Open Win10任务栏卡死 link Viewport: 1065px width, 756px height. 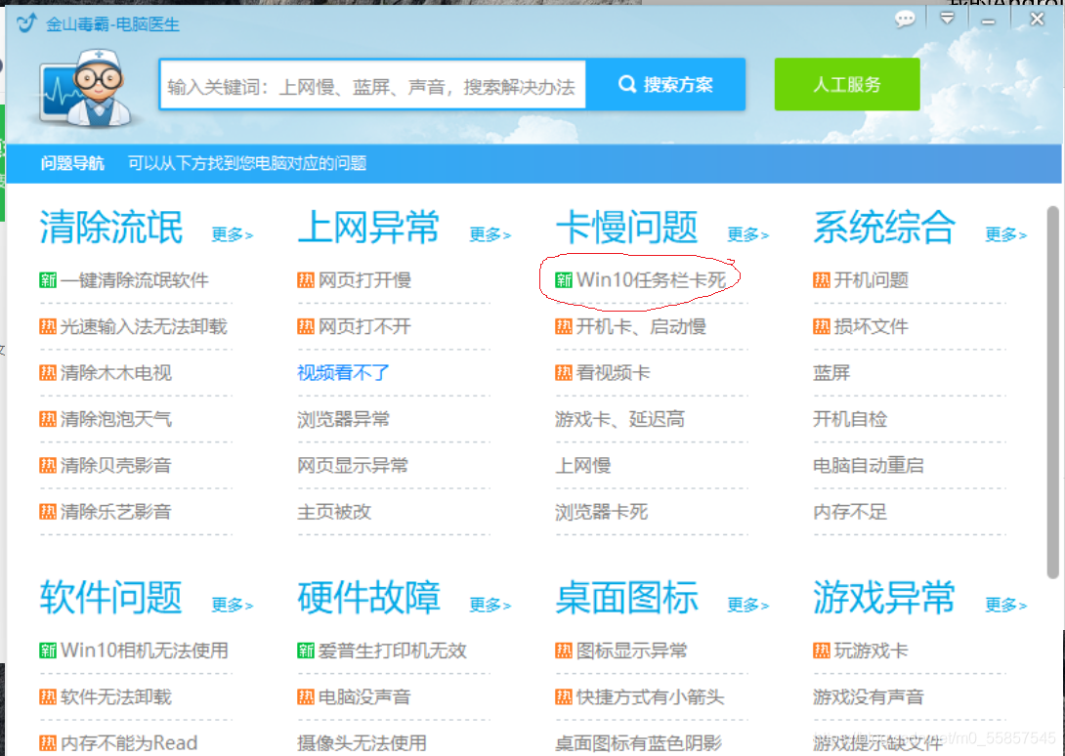click(651, 280)
